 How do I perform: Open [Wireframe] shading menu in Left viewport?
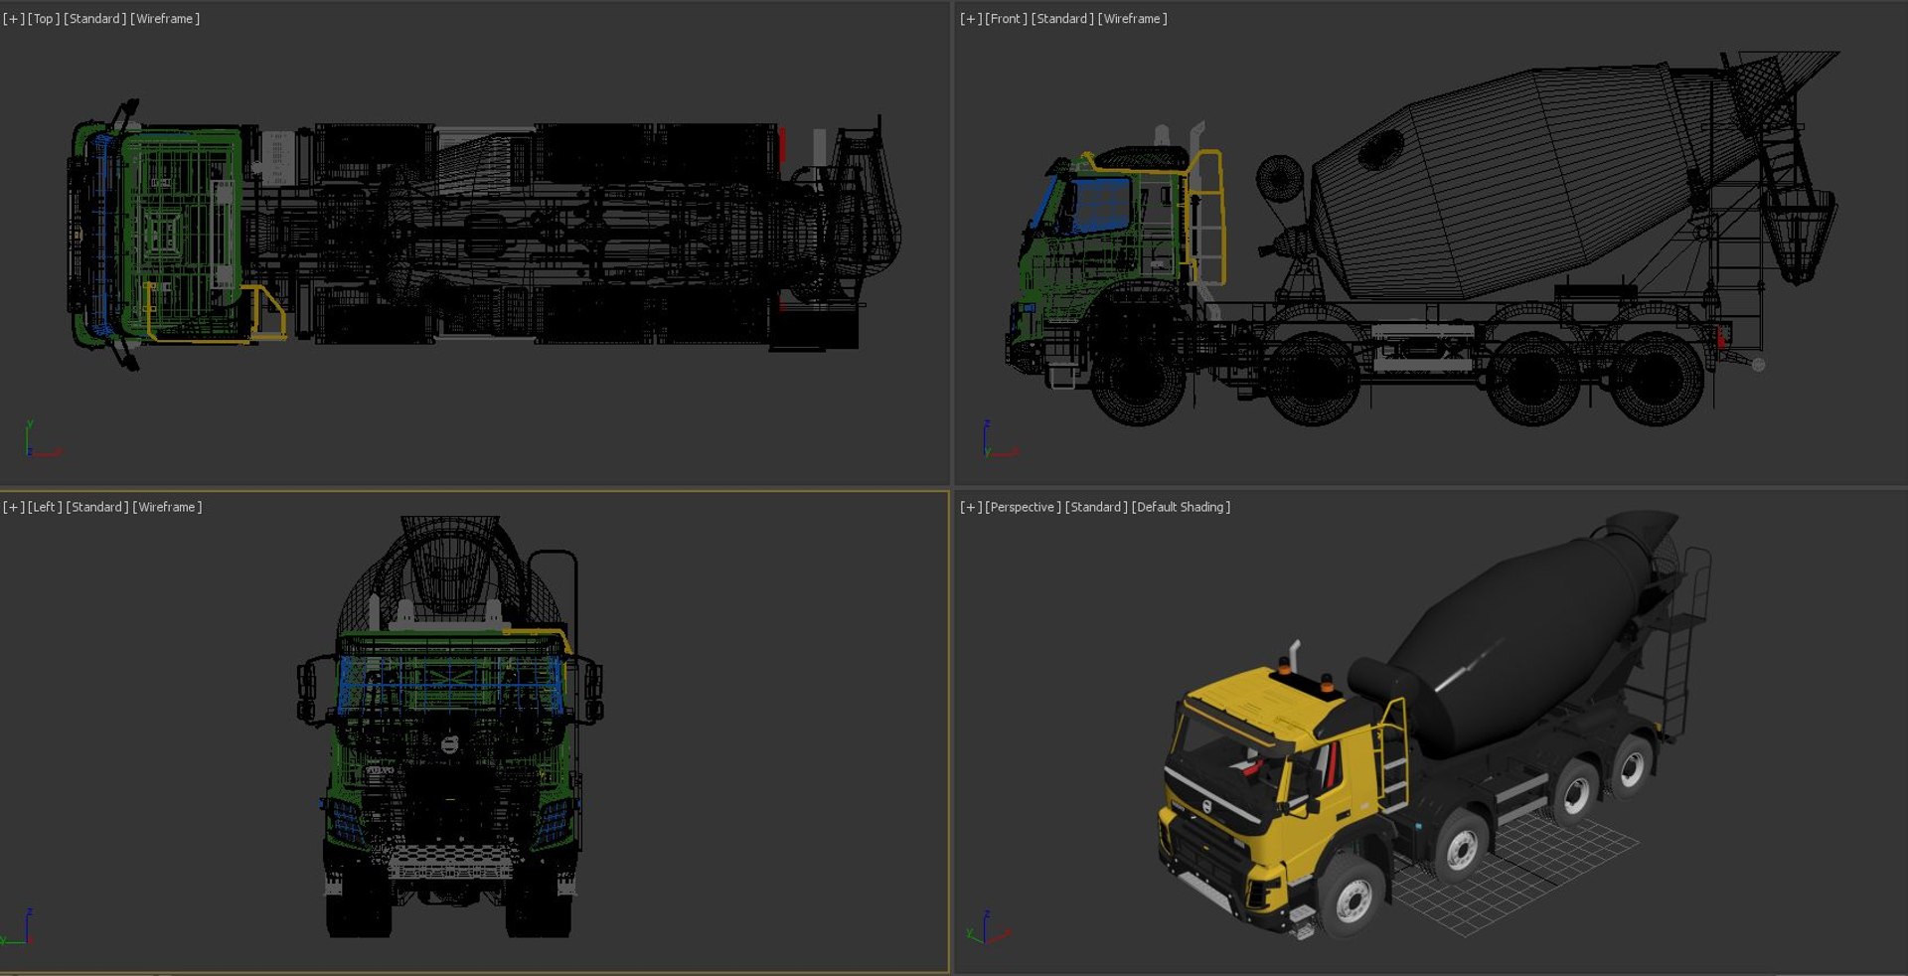[167, 507]
